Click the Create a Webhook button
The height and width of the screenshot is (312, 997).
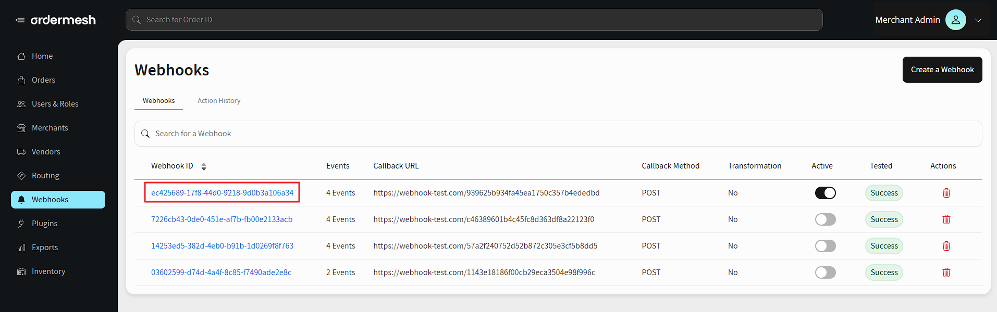click(x=942, y=70)
